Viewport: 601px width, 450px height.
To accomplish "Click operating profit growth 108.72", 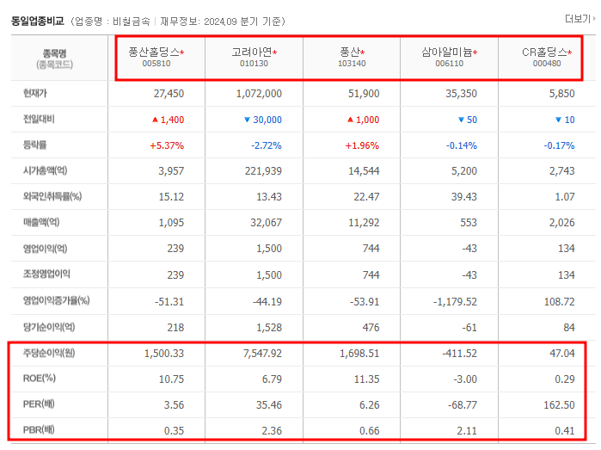I will 559,302.
